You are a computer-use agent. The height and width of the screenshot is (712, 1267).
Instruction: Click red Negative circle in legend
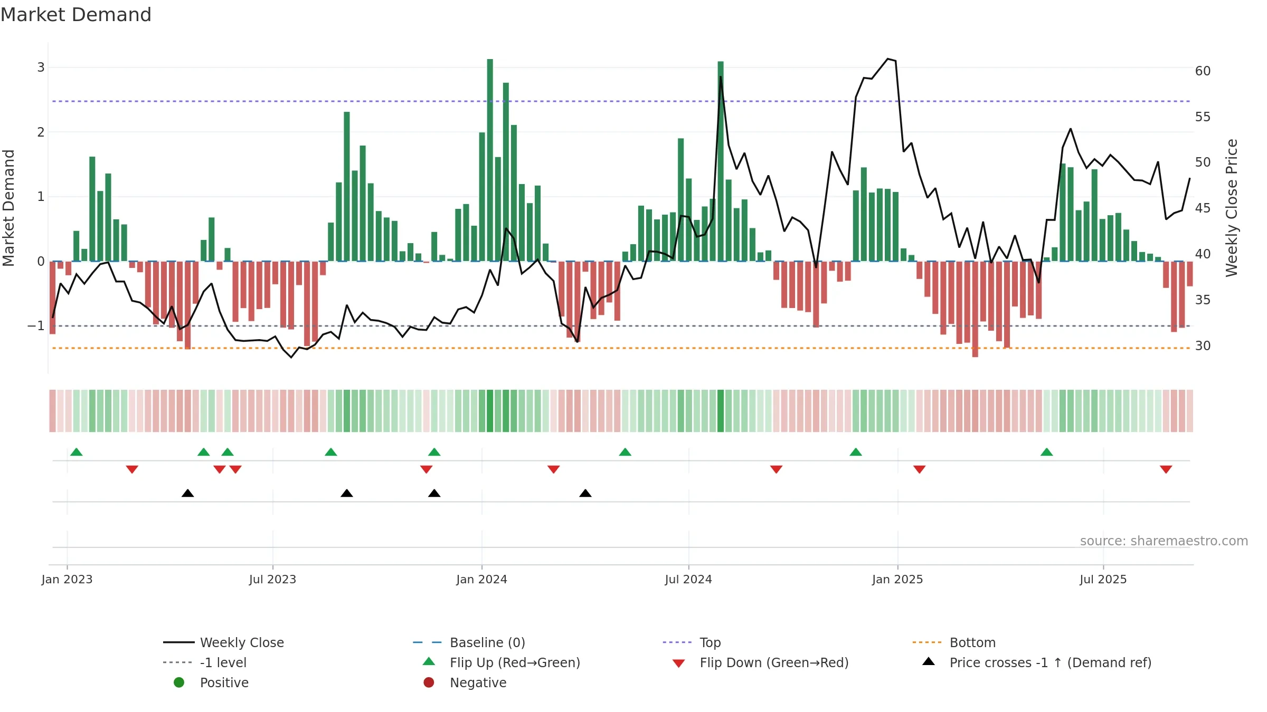[x=429, y=682]
